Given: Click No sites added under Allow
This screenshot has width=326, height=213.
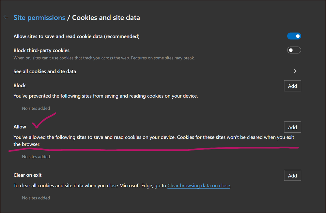Looking at the screenshot, I should click(36, 157).
